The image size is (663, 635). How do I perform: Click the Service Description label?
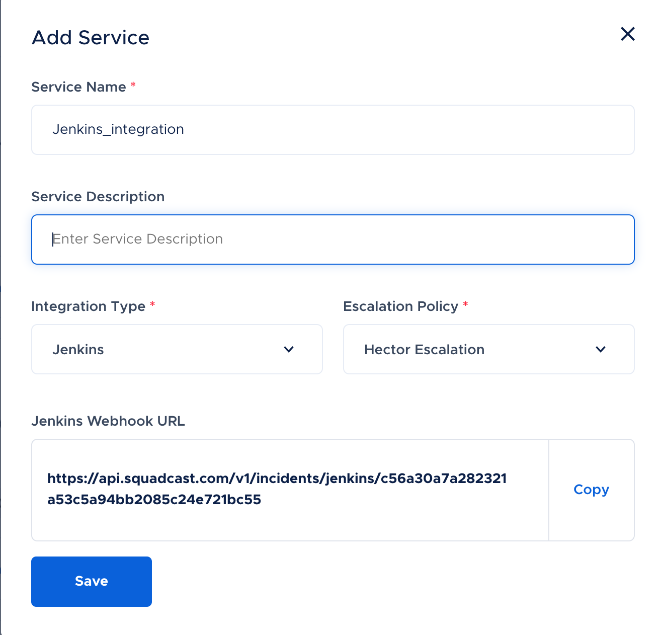point(98,196)
